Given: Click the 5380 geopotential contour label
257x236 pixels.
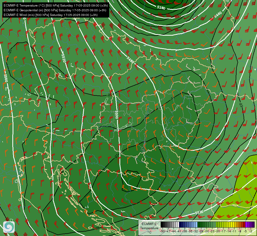Looking at the screenshot, I should (x=161, y=8).
